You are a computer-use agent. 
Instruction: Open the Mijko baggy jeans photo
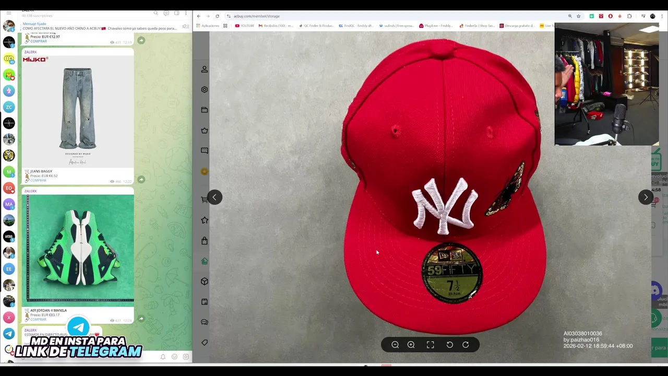[x=78, y=111]
